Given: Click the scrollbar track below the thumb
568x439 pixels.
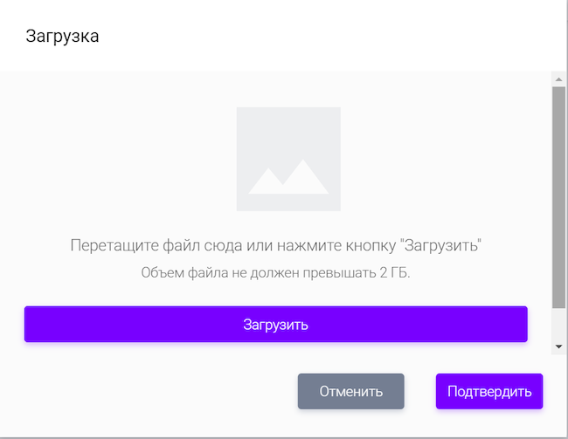Looking at the screenshot, I should tap(558, 323).
